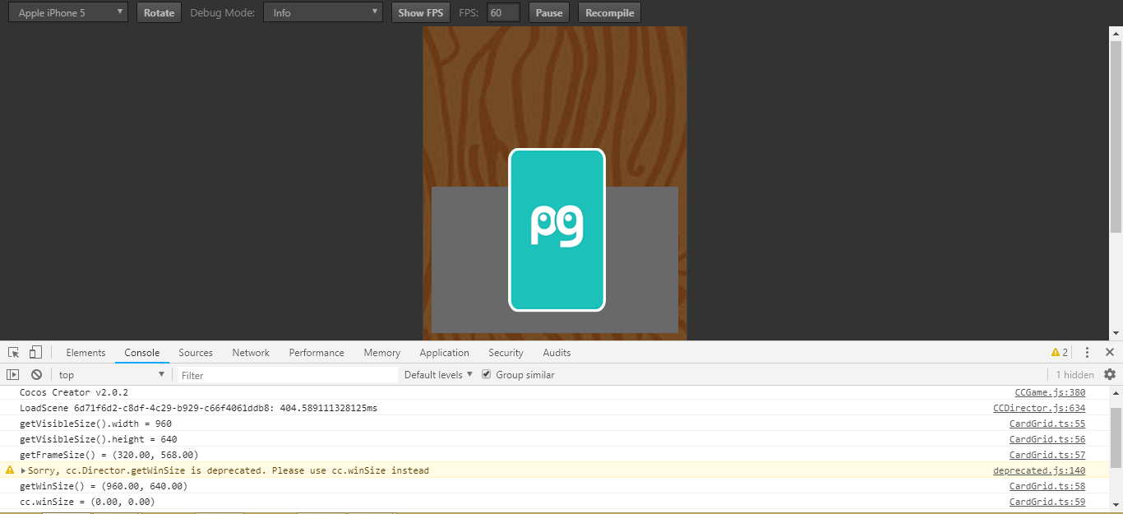Click the console Filter input field

(x=288, y=375)
